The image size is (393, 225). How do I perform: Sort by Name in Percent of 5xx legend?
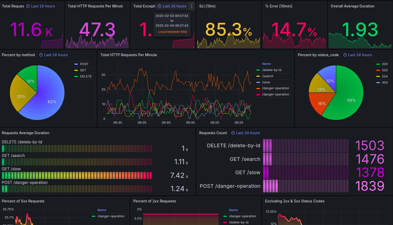pos(102,210)
